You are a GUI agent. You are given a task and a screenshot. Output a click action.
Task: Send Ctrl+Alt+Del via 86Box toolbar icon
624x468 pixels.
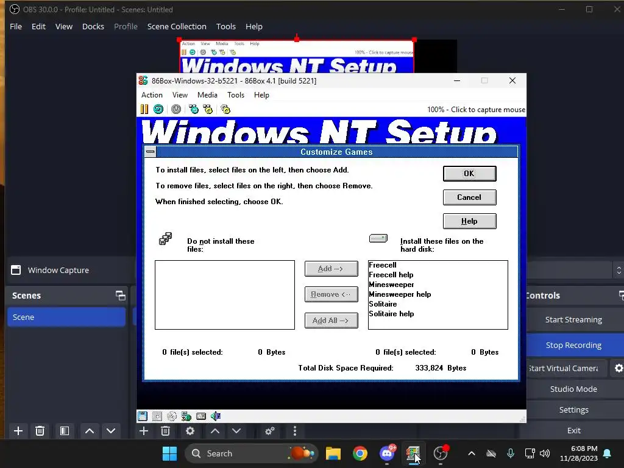194,109
